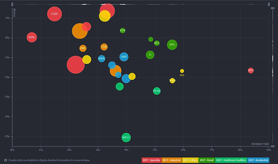The height and width of the screenshot is (164, 278).
Task: Click the EXR bubble
Action: 104,47
